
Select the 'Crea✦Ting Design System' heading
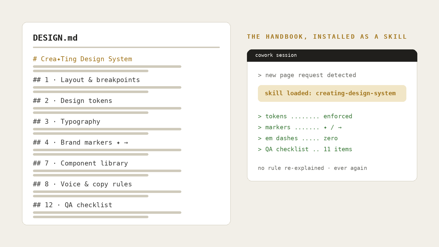(83, 59)
